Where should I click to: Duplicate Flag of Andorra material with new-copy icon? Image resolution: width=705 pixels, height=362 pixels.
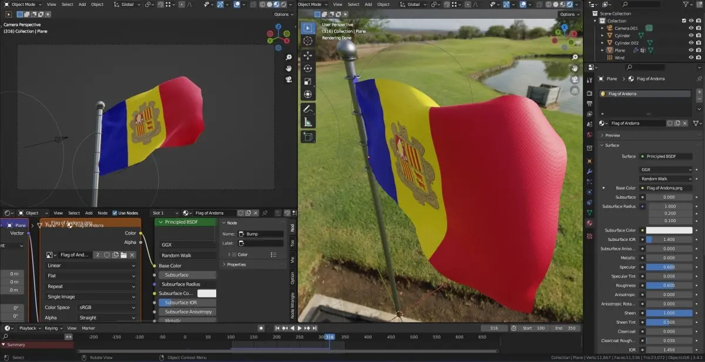(677, 123)
